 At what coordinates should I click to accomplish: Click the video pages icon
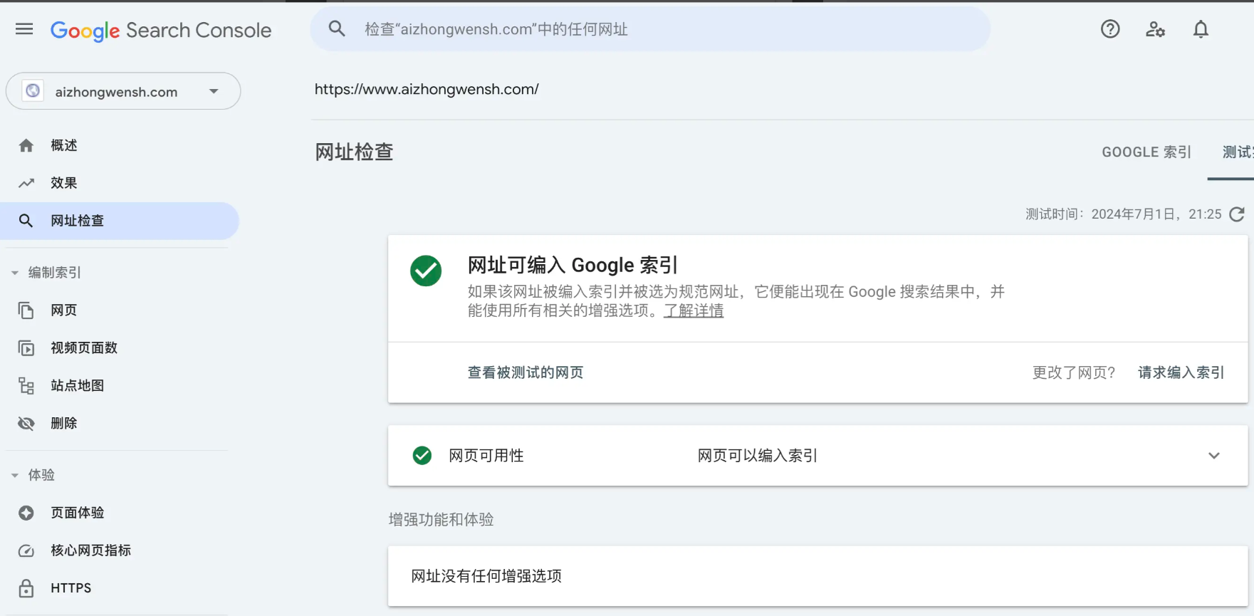[x=26, y=348]
